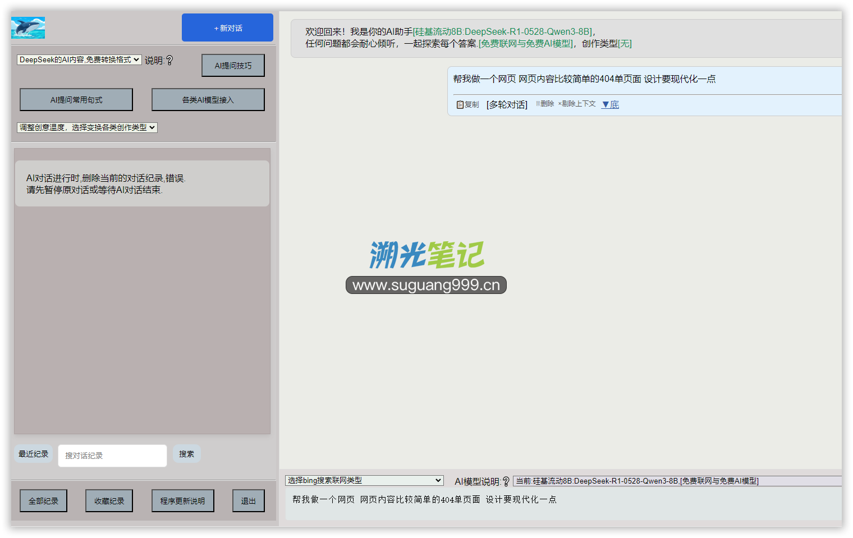Screen dimensions: 853x538
Task: Click the 创作类型 [无] text
Action: (x=607, y=43)
